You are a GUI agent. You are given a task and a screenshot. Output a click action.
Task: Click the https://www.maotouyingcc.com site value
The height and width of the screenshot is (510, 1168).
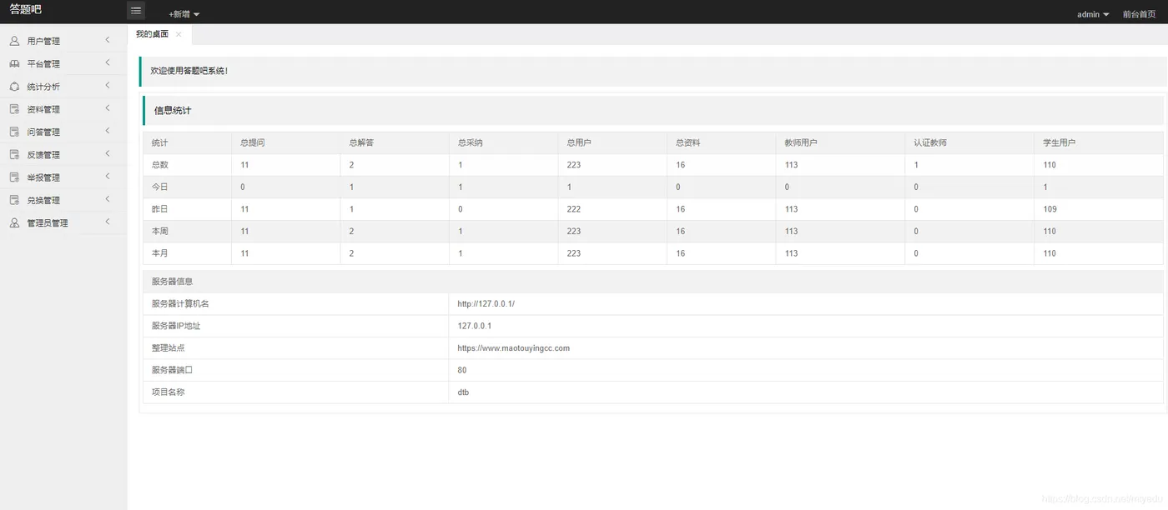tap(514, 348)
